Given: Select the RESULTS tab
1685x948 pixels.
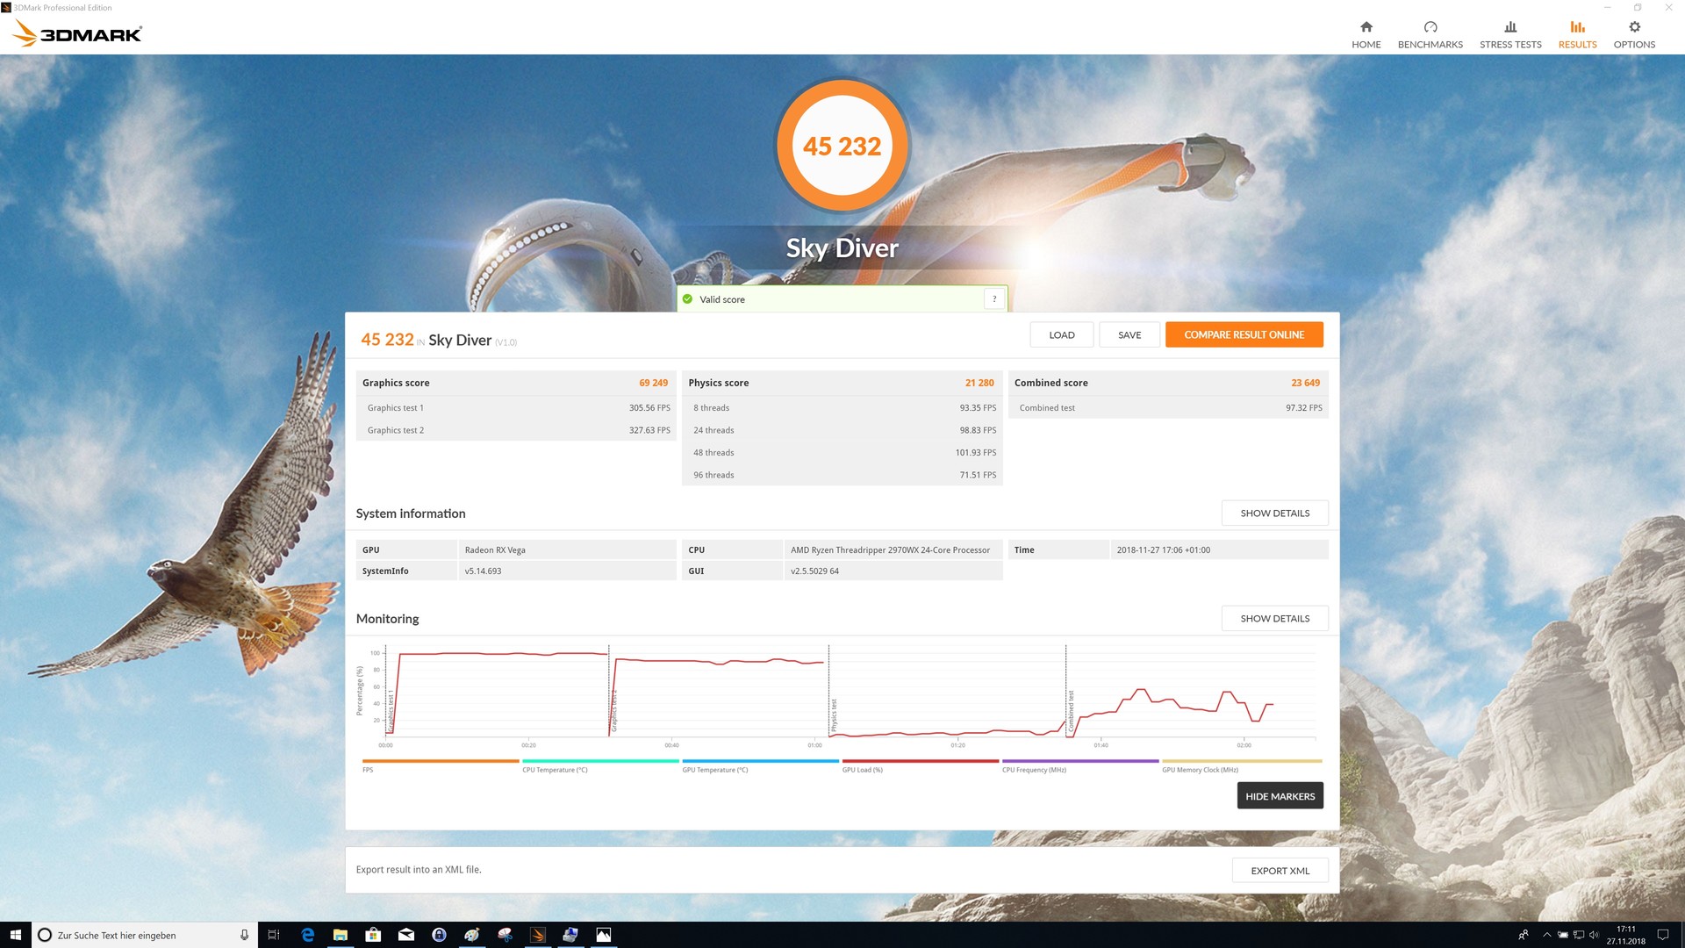Looking at the screenshot, I should point(1577,34).
